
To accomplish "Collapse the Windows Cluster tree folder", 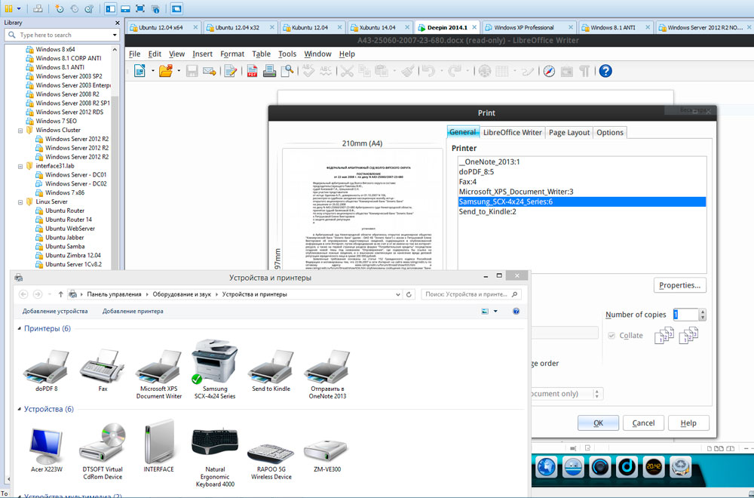I will pos(20,131).
